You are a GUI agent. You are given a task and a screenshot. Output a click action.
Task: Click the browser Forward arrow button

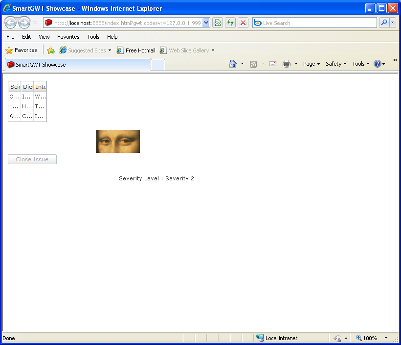[x=24, y=23]
